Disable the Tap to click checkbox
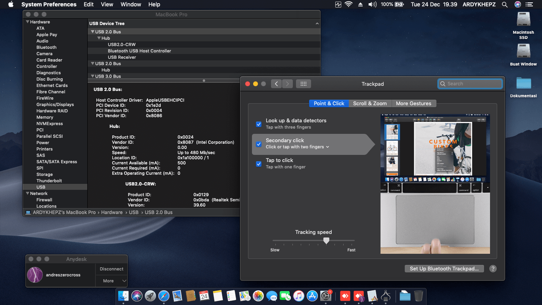The image size is (542, 305). (259, 164)
